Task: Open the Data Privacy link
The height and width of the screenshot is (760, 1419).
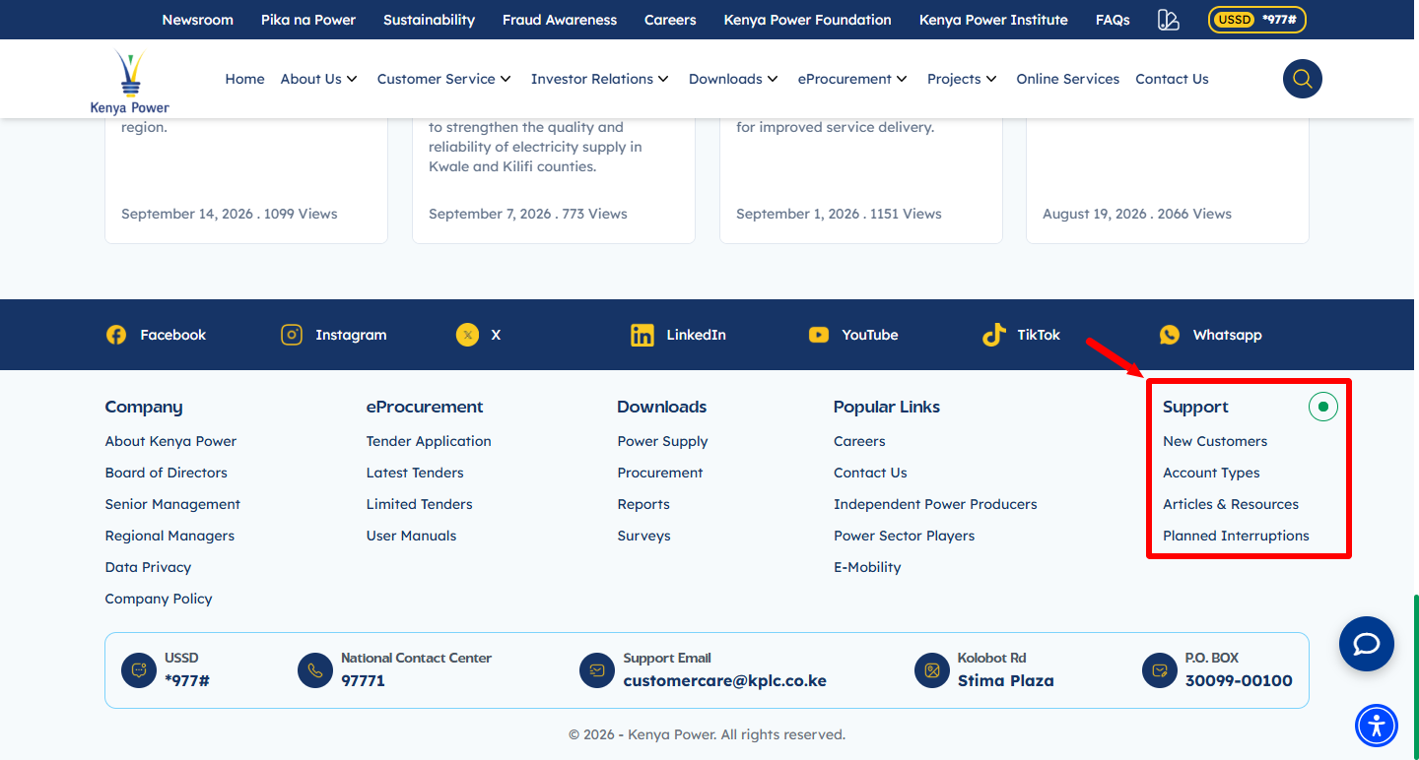Action: (148, 567)
